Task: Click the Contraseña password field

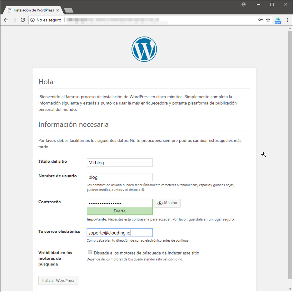Action: pyautogui.click(x=120, y=203)
